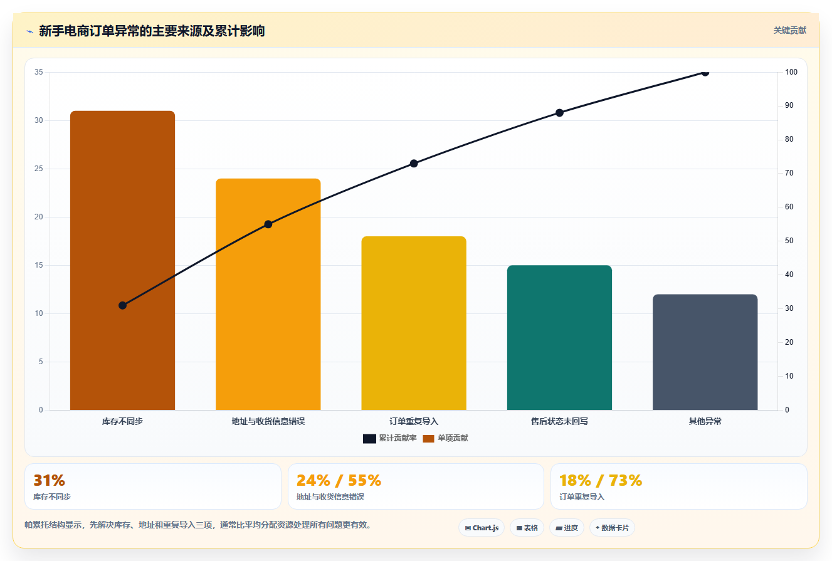The height and width of the screenshot is (561, 832).
Task: Click 库存不同步 caption in the first card
Action: 52,496
